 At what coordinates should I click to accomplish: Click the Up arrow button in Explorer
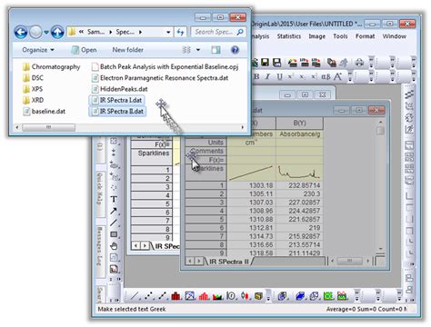point(57,32)
